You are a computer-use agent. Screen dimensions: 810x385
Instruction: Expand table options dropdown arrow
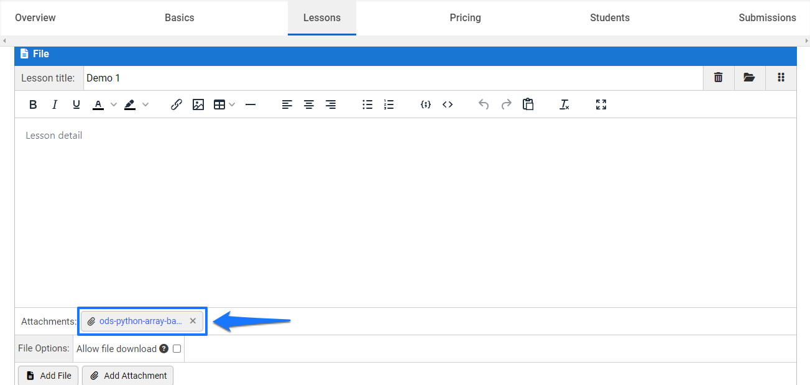[232, 104]
